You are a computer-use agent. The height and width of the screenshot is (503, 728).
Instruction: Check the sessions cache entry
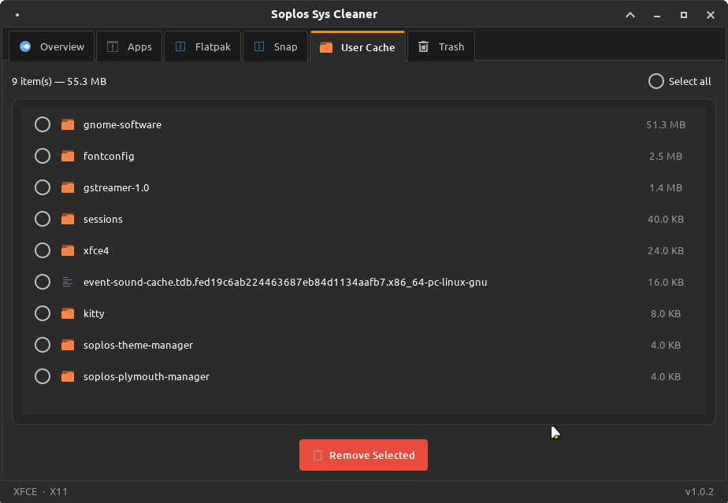43,219
